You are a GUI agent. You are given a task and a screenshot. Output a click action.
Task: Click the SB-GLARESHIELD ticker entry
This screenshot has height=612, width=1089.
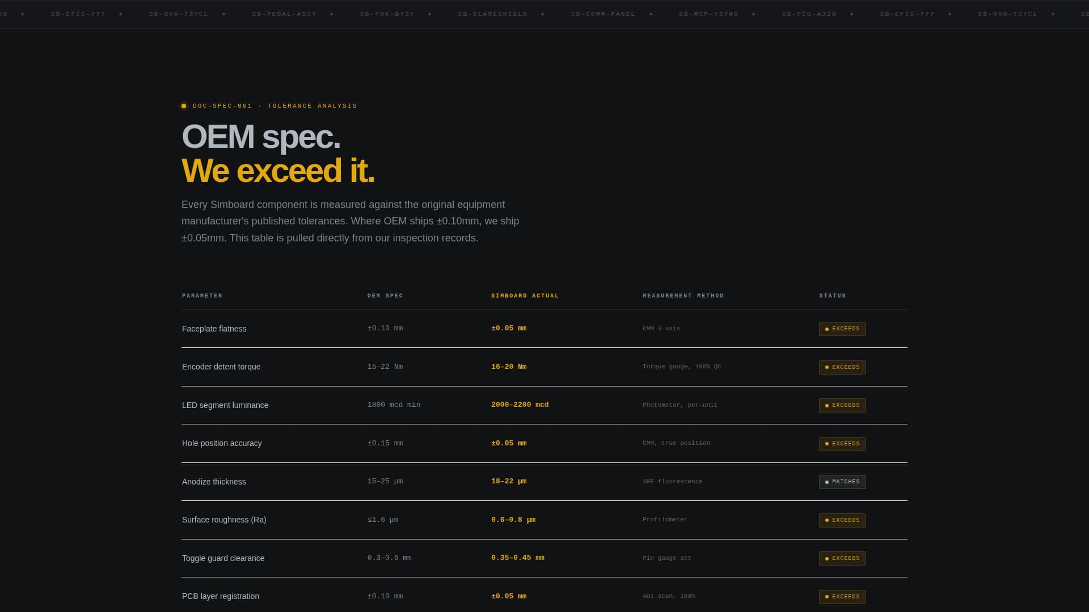[x=492, y=14]
